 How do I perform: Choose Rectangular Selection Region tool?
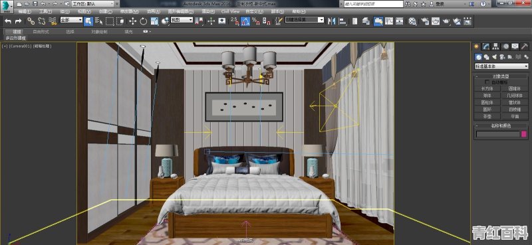click(110, 21)
